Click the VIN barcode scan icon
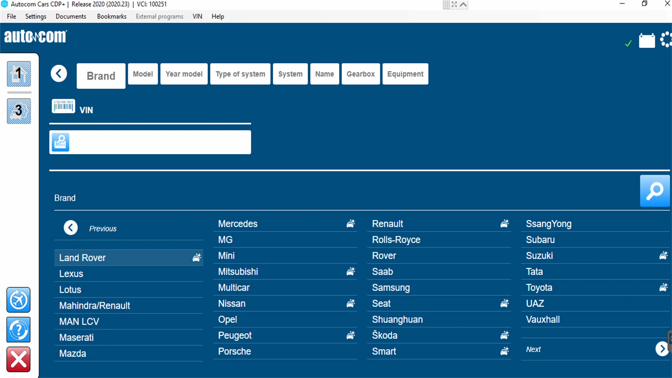The width and height of the screenshot is (672, 378). (x=63, y=106)
